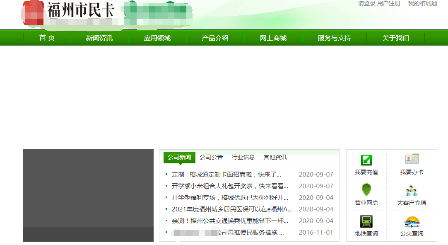Select 应用领域 from the navigation bar
The image size is (448, 245).
coord(157,38)
